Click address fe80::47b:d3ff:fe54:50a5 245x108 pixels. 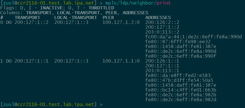179,80
